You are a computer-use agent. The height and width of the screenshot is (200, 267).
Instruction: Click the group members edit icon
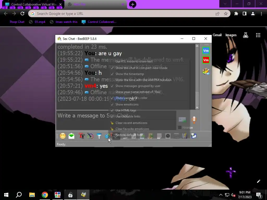pyautogui.click(x=206, y=71)
